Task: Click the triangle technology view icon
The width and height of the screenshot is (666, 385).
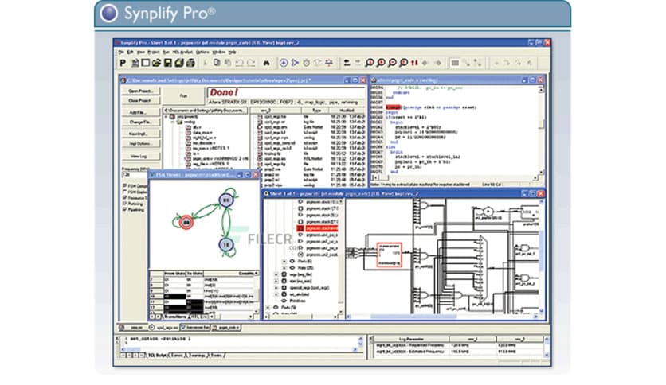Action: click(296, 63)
